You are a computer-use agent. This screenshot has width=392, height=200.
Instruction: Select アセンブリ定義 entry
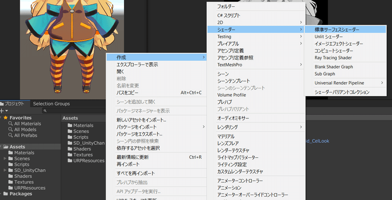256,51
